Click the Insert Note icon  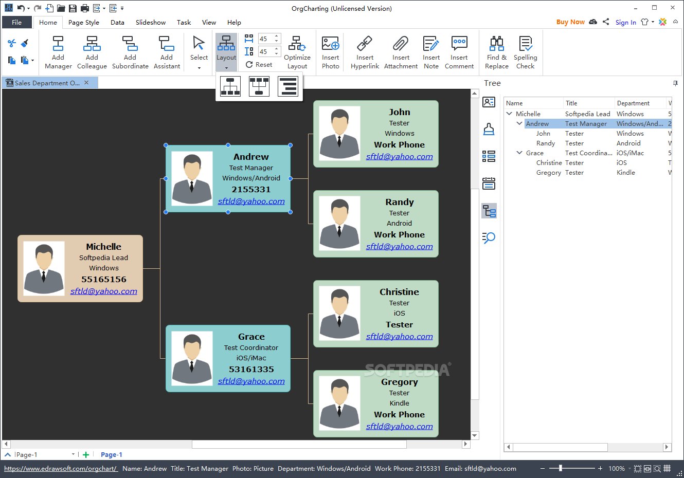(431, 44)
